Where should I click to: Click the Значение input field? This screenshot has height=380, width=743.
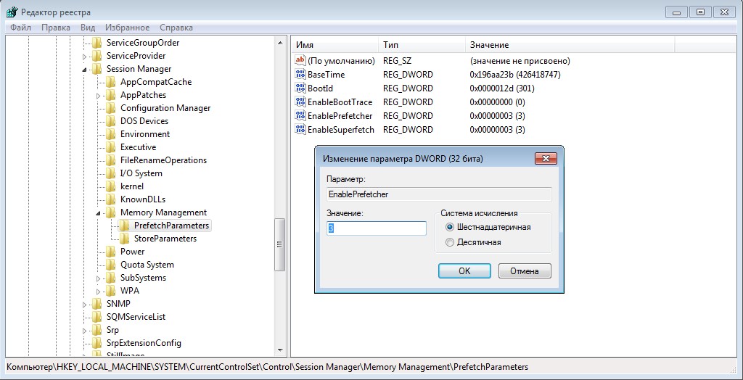377,228
